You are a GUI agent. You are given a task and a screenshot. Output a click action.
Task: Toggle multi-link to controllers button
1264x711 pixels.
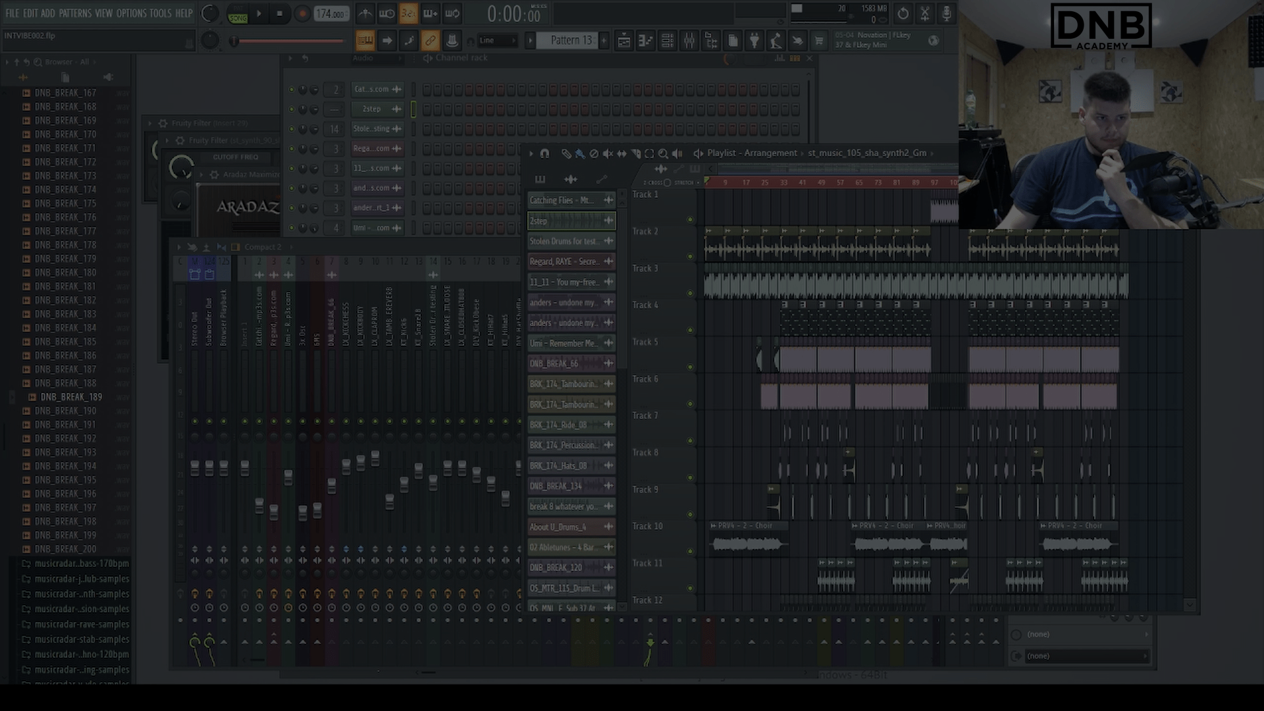tap(452, 41)
